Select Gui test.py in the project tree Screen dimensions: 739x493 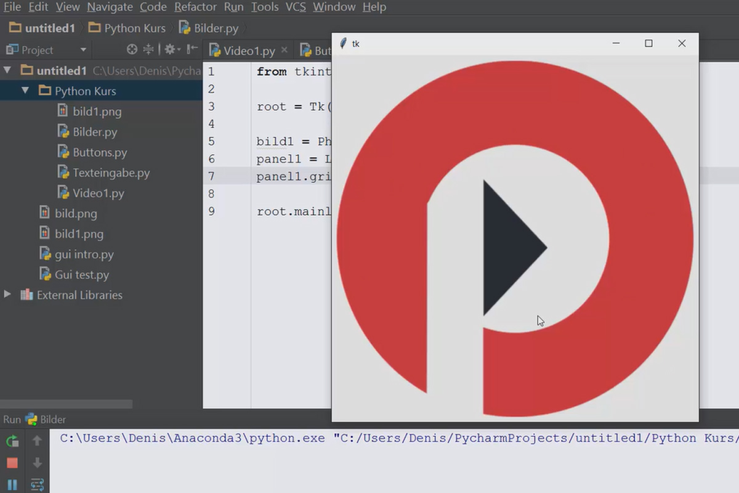74,274
